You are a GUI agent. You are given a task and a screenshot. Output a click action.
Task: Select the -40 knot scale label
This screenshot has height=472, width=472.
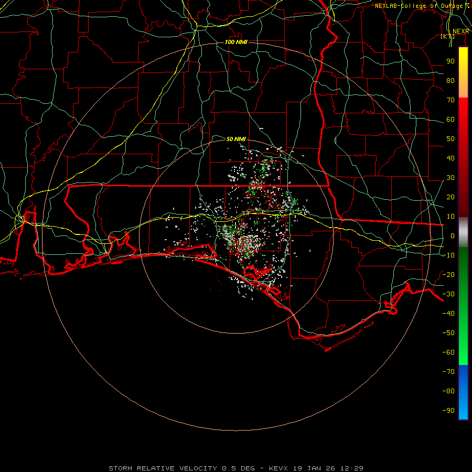pos(448,314)
